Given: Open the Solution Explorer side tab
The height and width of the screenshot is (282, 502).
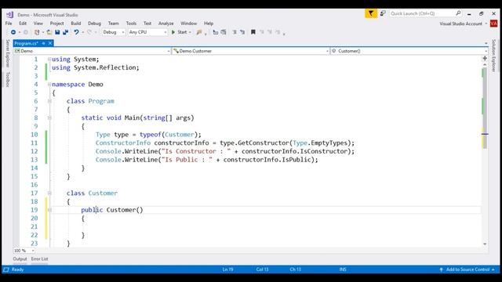Looking at the screenshot, I should pos(493,56).
